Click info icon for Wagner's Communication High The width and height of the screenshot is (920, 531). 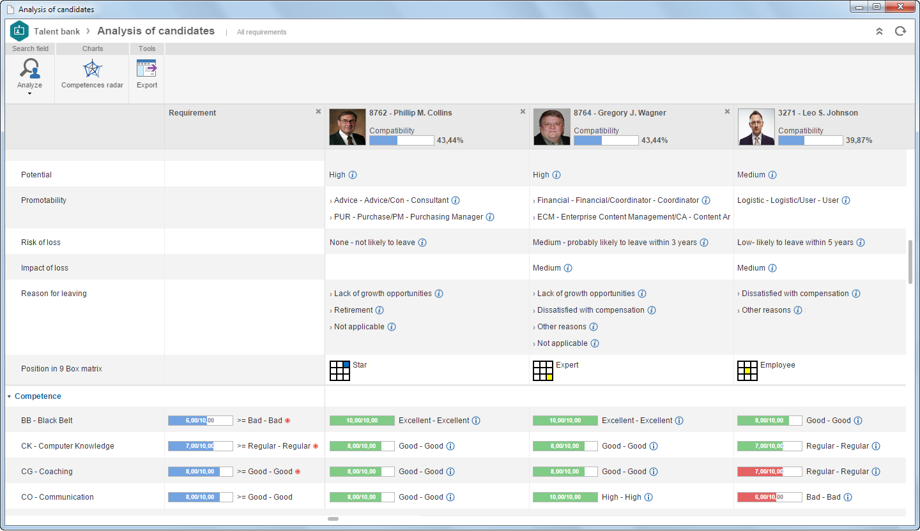point(648,497)
